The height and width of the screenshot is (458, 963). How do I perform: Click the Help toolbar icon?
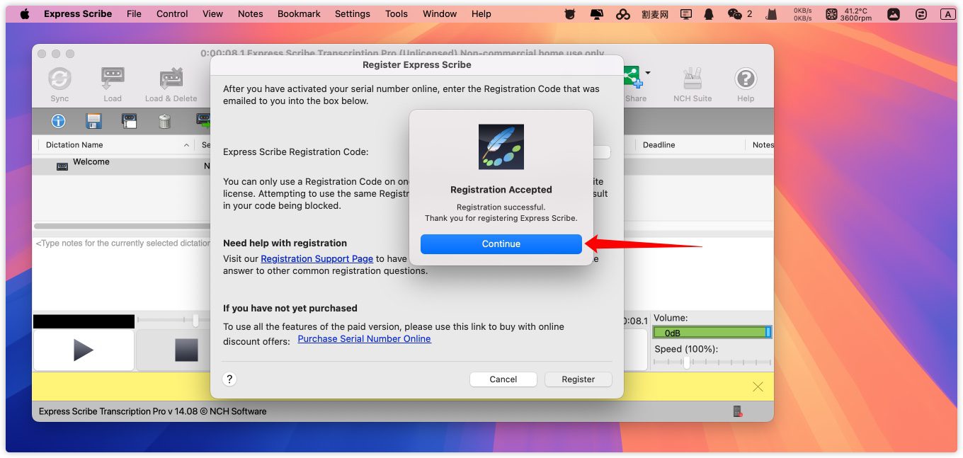(745, 79)
